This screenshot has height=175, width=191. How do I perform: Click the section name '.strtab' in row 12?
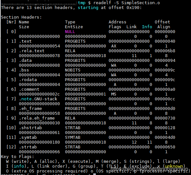(28, 147)
